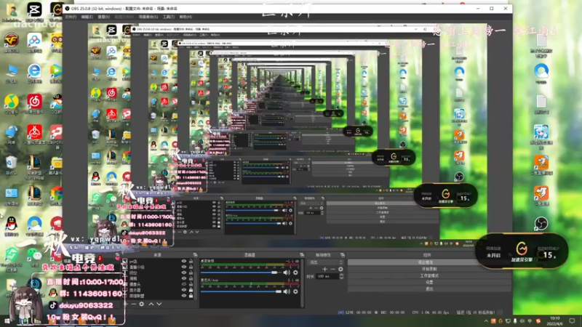Add transition with plus icon in main 转场特效 dock
Screen dimensions: 582x327
click(324, 269)
